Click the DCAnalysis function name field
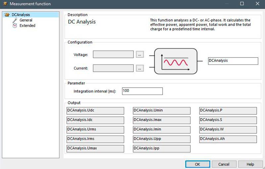Screen dimensions: 265x169 point(233,61)
